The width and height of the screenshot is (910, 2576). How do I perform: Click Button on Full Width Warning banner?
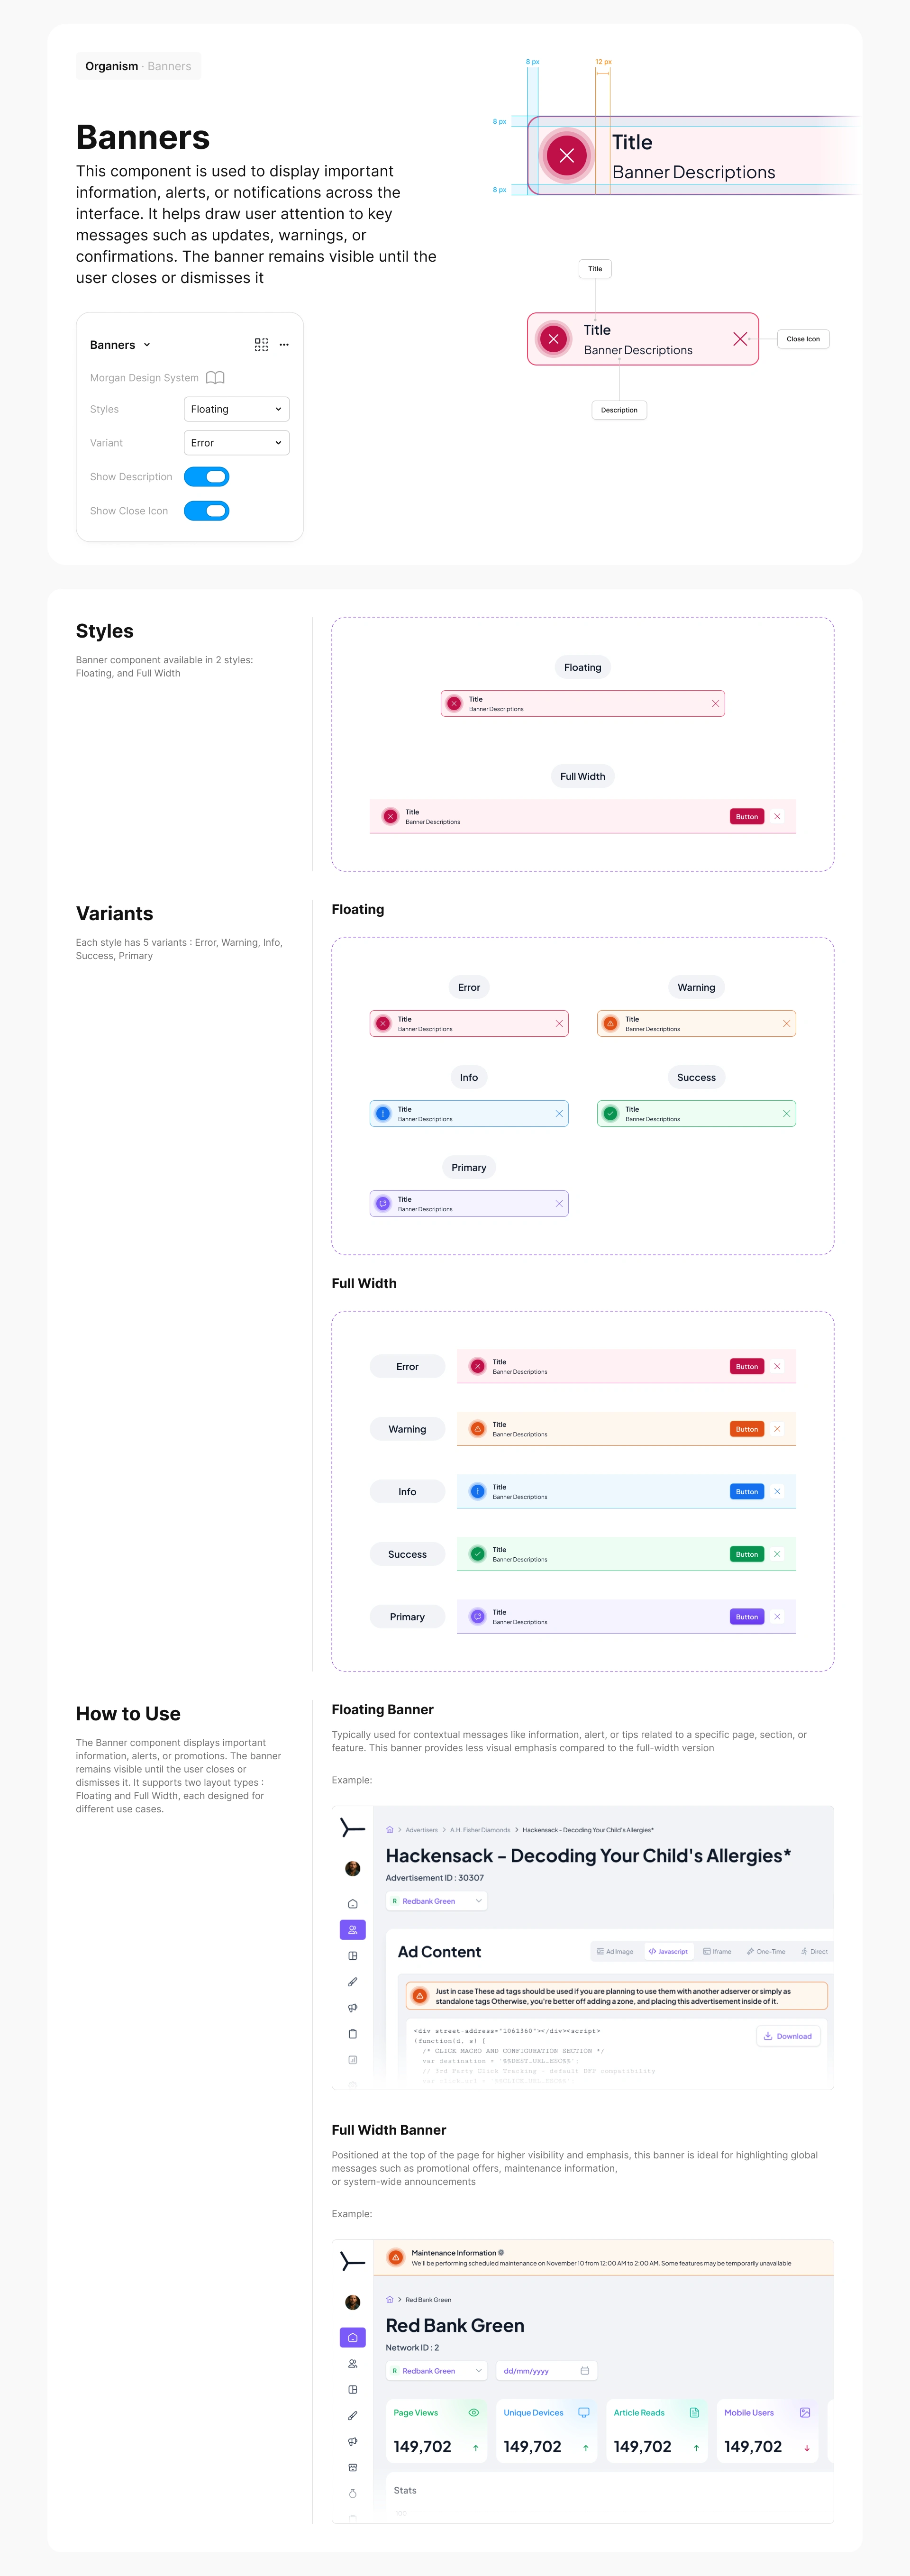(747, 1429)
